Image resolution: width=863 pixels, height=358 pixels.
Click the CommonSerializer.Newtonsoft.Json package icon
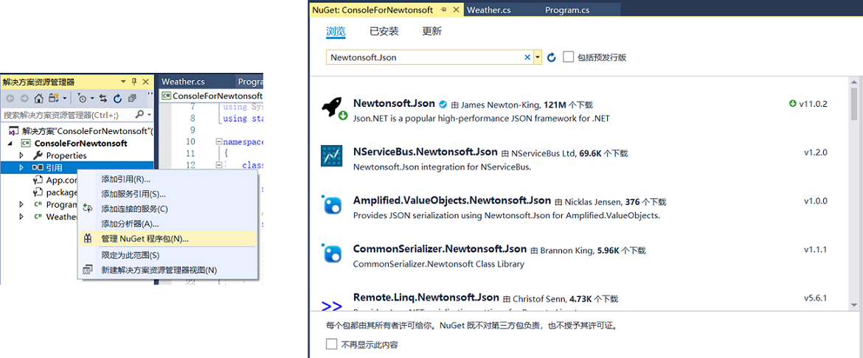[332, 253]
